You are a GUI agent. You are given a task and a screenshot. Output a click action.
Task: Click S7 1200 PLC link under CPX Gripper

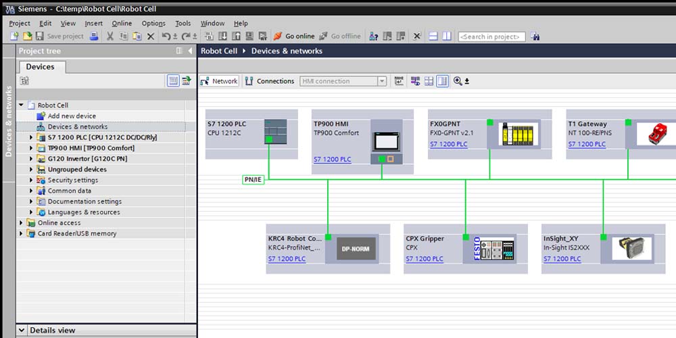point(425,259)
